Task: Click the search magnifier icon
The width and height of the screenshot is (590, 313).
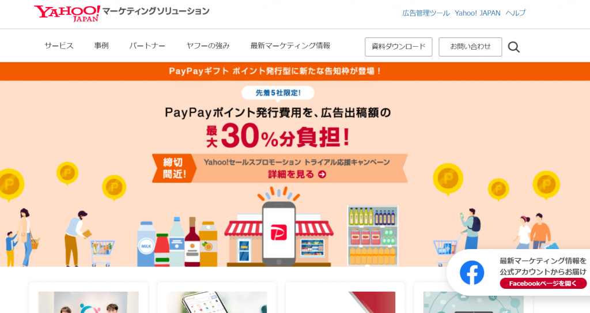Action: (x=513, y=47)
